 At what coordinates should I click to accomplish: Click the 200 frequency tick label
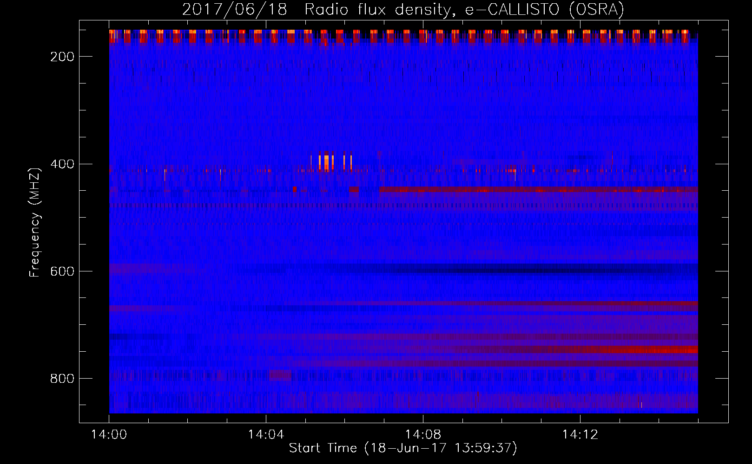tap(62, 57)
